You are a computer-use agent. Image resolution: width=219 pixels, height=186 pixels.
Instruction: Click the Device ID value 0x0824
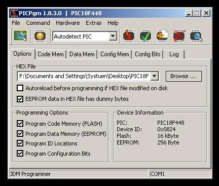coord(166,129)
